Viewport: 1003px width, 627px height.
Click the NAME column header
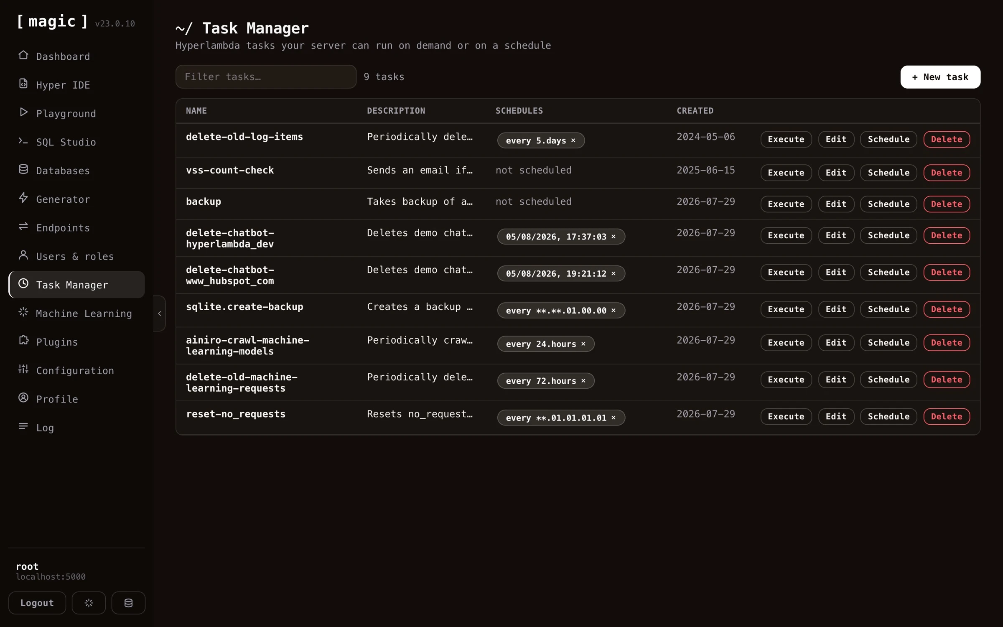coord(196,111)
